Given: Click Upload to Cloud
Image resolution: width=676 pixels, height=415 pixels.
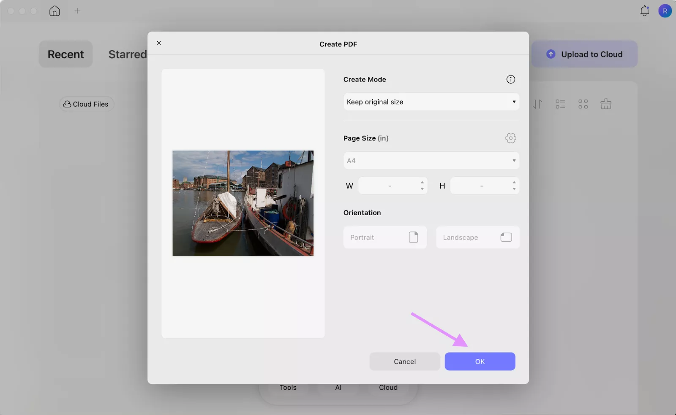Looking at the screenshot, I should point(585,54).
